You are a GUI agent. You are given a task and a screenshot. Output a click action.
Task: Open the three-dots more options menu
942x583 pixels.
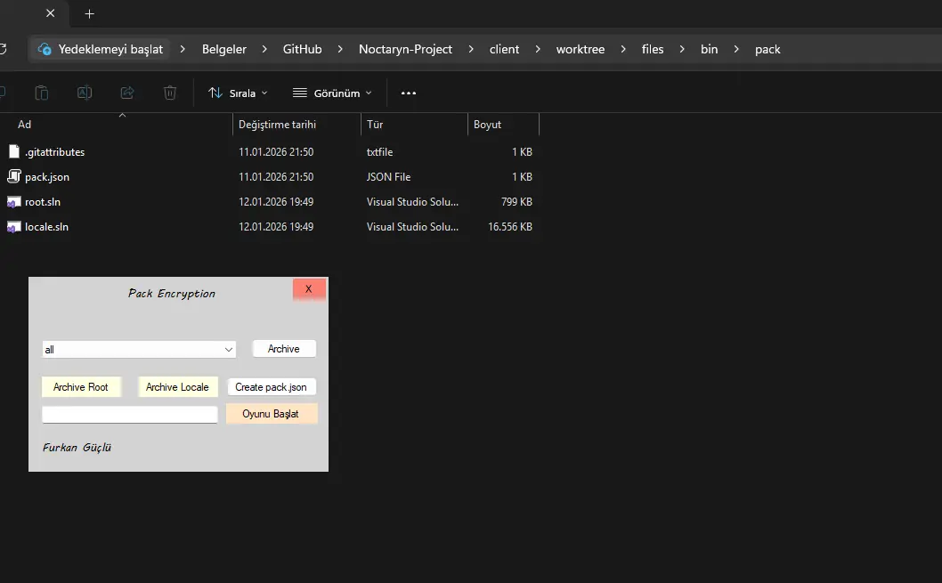pos(409,93)
